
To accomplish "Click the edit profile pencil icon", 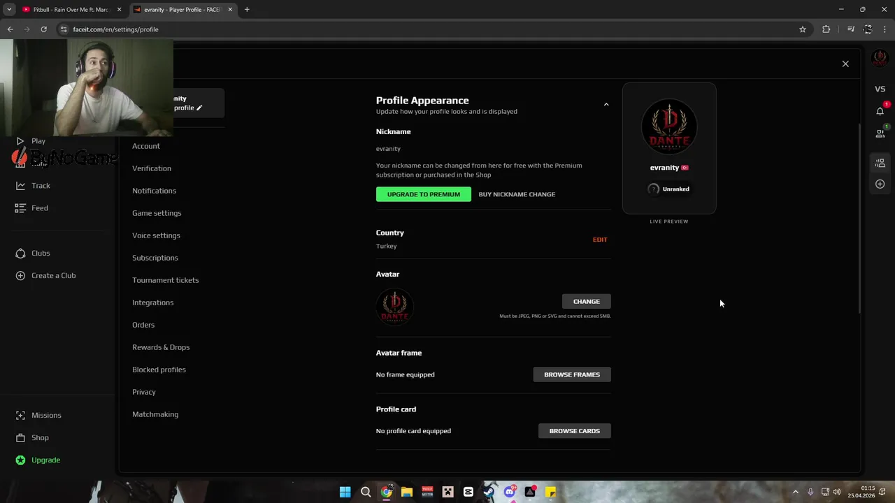I will click(x=199, y=108).
